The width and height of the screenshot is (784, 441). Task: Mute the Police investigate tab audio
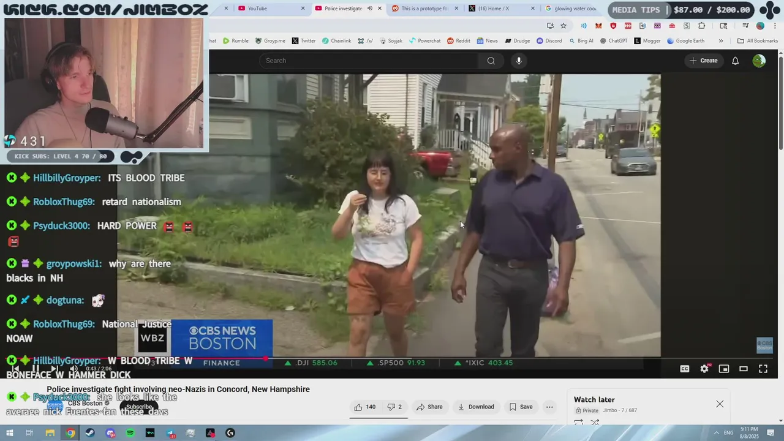(370, 9)
